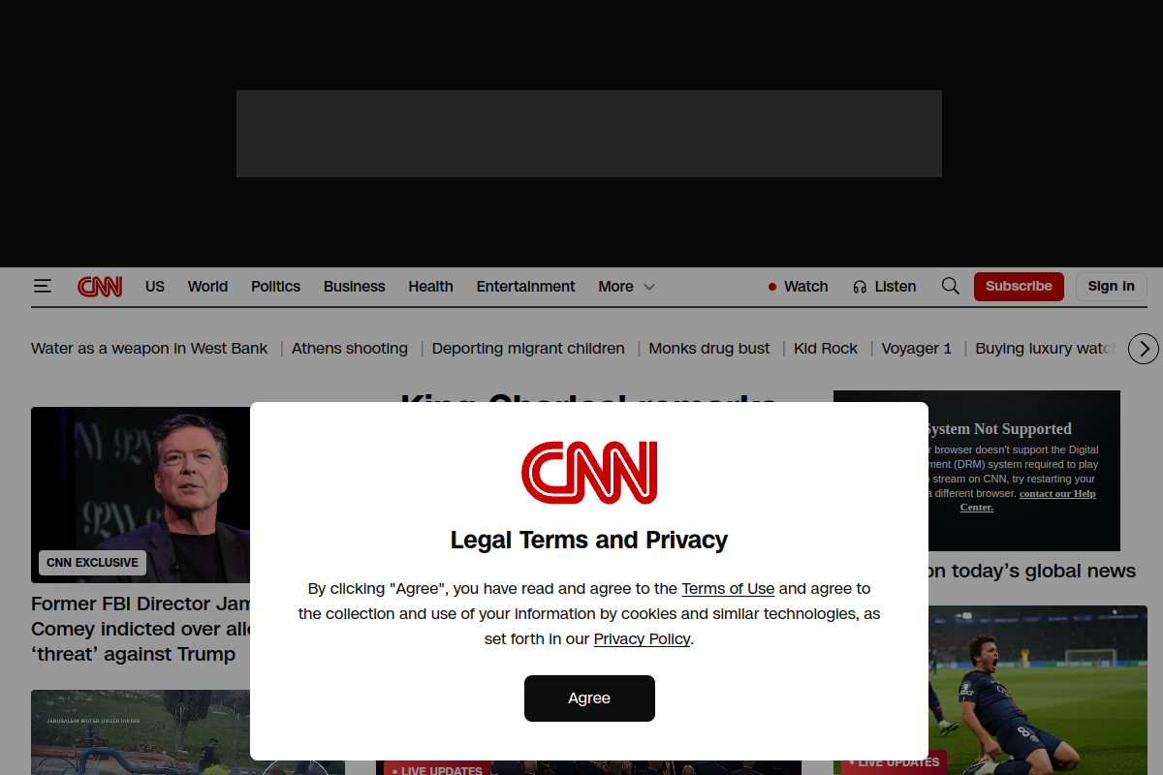
Task: Click the CNN EXCLUSIVE label
Action: 92,563
